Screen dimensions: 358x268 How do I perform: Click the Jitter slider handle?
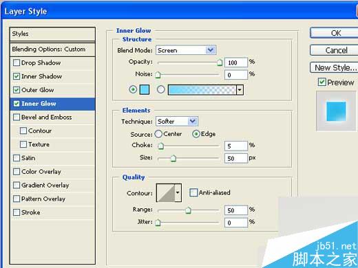158,223
